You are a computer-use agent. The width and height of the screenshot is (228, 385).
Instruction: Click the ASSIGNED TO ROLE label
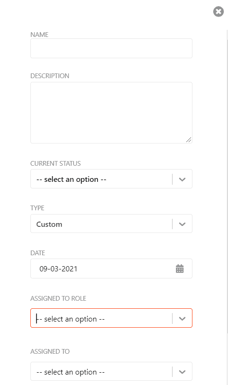pos(58,298)
